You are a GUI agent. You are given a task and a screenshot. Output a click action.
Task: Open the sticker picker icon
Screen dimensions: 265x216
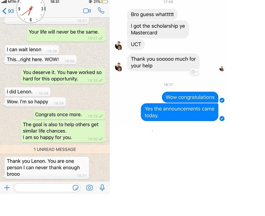(x=75, y=188)
